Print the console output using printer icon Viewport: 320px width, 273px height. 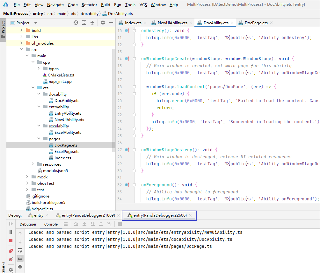[x=20, y=266]
